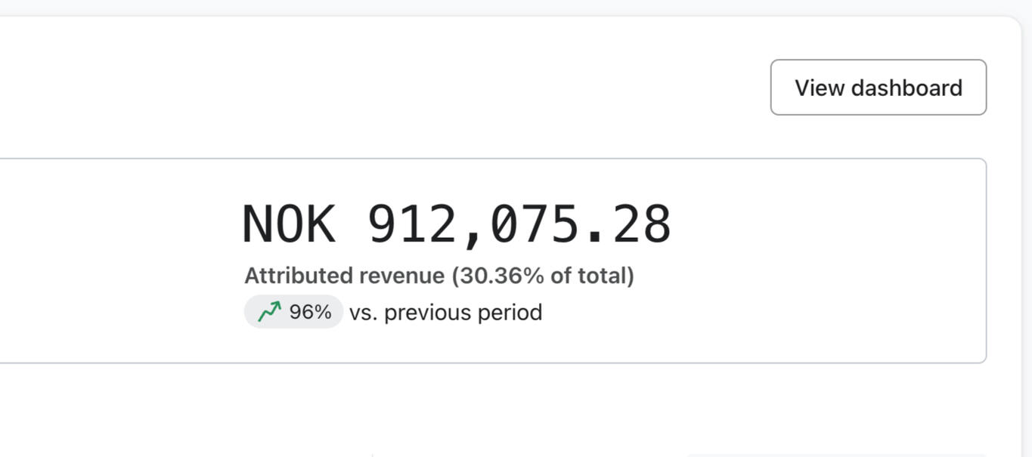This screenshot has height=457, width=1032.
Task: Click the "vs." text beside the badge
Action: pyautogui.click(x=363, y=313)
